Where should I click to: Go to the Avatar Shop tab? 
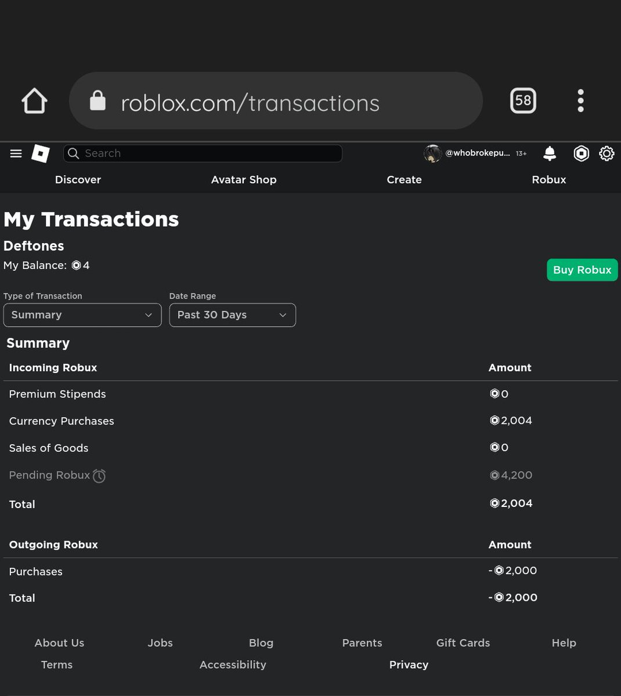244,180
